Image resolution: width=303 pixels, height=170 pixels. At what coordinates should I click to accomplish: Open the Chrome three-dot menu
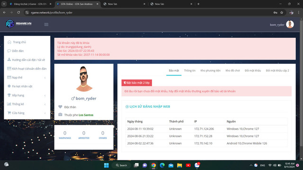(299, 13)
